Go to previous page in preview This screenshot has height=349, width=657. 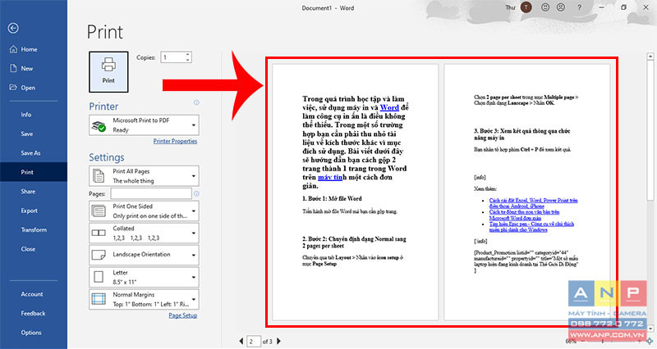(x=241, y=342)
